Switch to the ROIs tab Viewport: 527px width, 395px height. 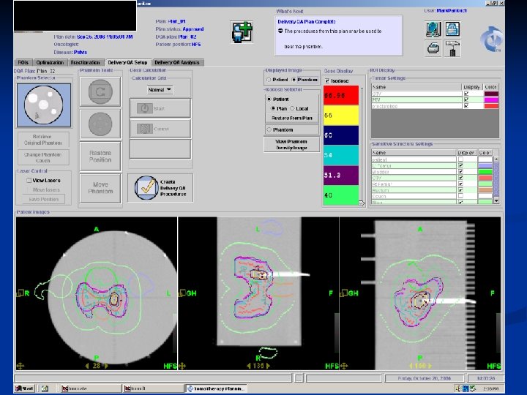tap(23, 62)
